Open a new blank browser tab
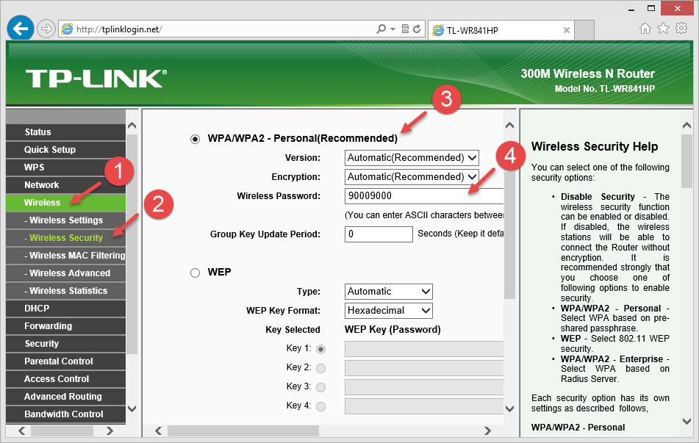 [584, 30]
